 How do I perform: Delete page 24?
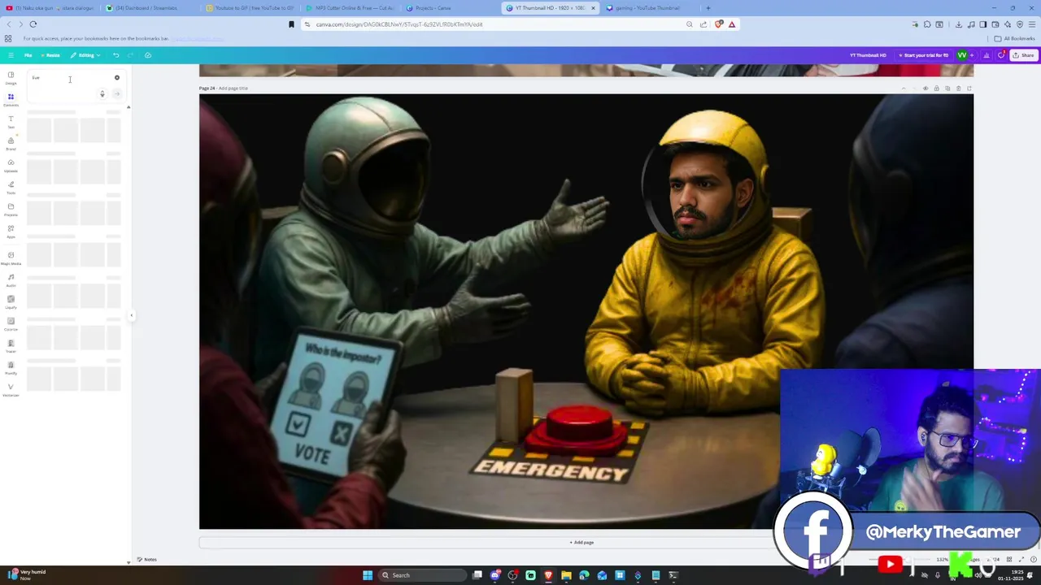[958, 88]
